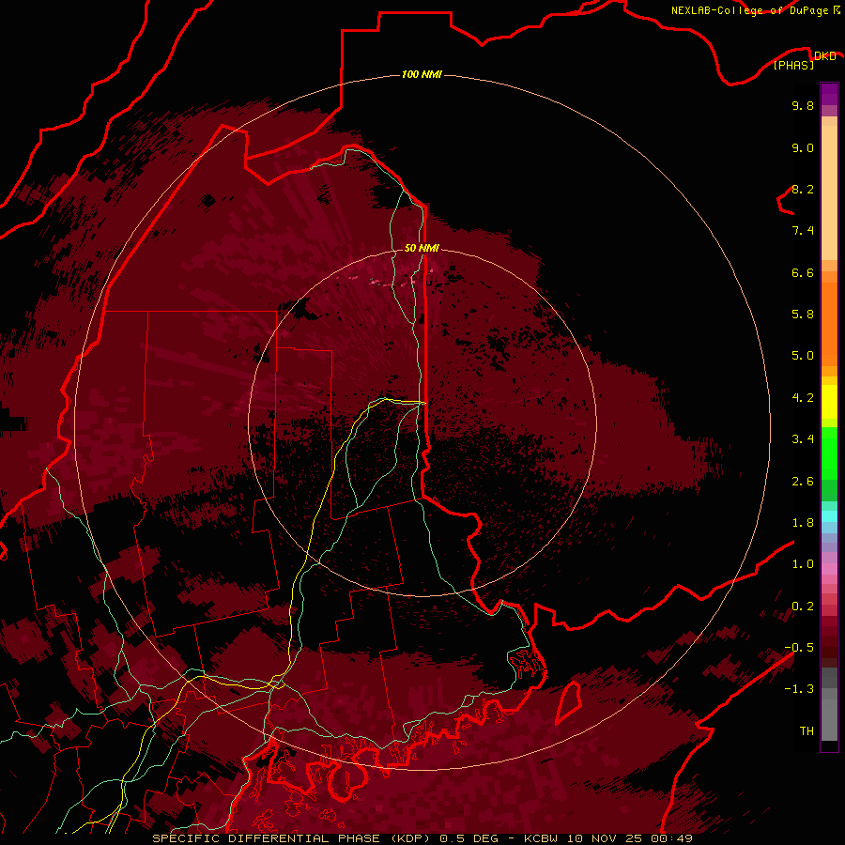Image resolution: width=845 pixels, height=845 pixels.
Task: Click the 0.2 color scale label
Action: point(803,607)
